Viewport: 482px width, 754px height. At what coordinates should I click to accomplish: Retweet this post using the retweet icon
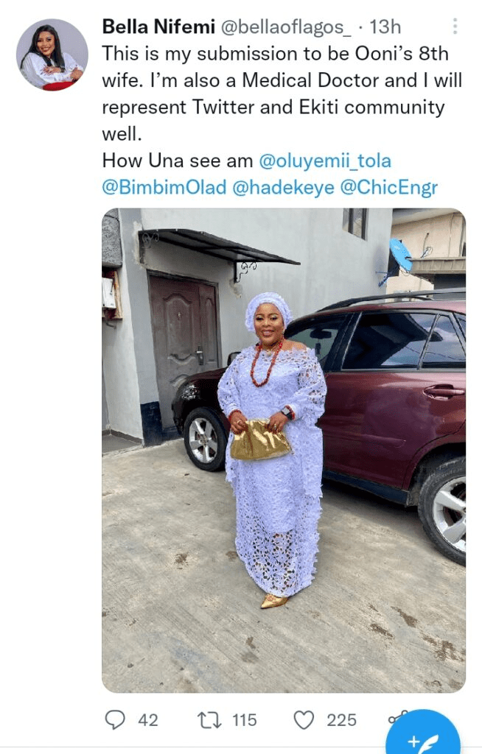tap(210, 719)
